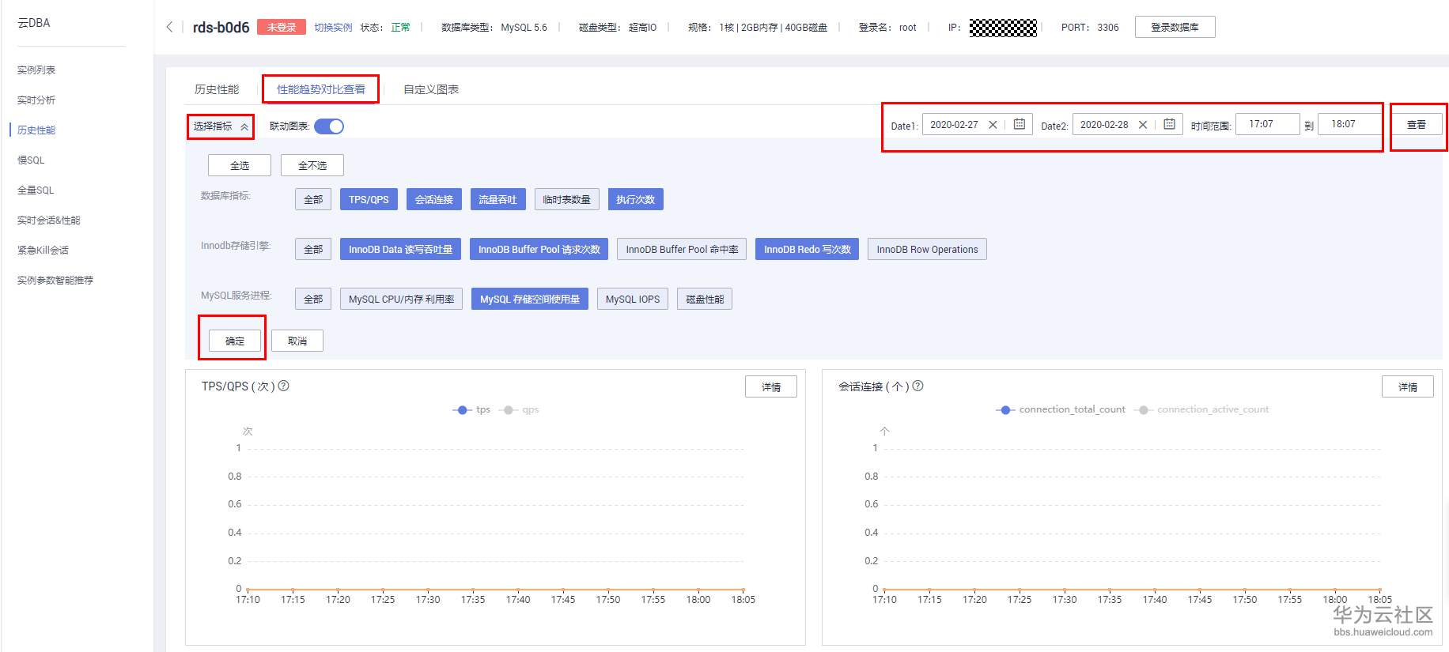Open the Date2 calendar picker
The height and width of the screenshot is (652, 1449).
[1169, 124]
